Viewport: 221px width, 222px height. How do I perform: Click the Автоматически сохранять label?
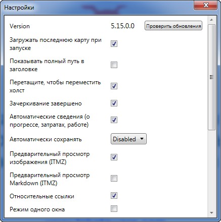pyautogui.click(x=46, y=139)
